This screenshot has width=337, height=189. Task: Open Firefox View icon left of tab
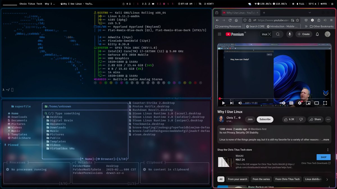click(x=217, y=13)
